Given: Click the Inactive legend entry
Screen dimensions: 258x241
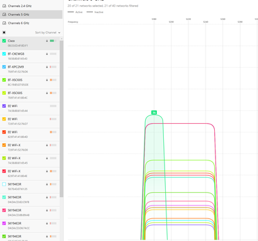Looking at the screenshot, I should tap(95, 12).
